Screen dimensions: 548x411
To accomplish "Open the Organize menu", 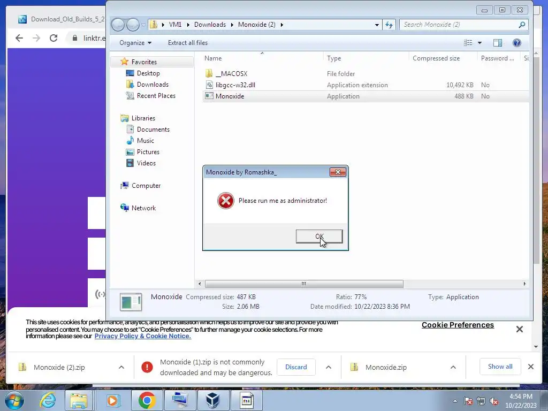I will point(135,43).
